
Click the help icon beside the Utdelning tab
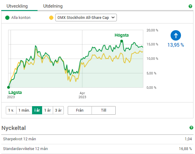coord(190,6)
